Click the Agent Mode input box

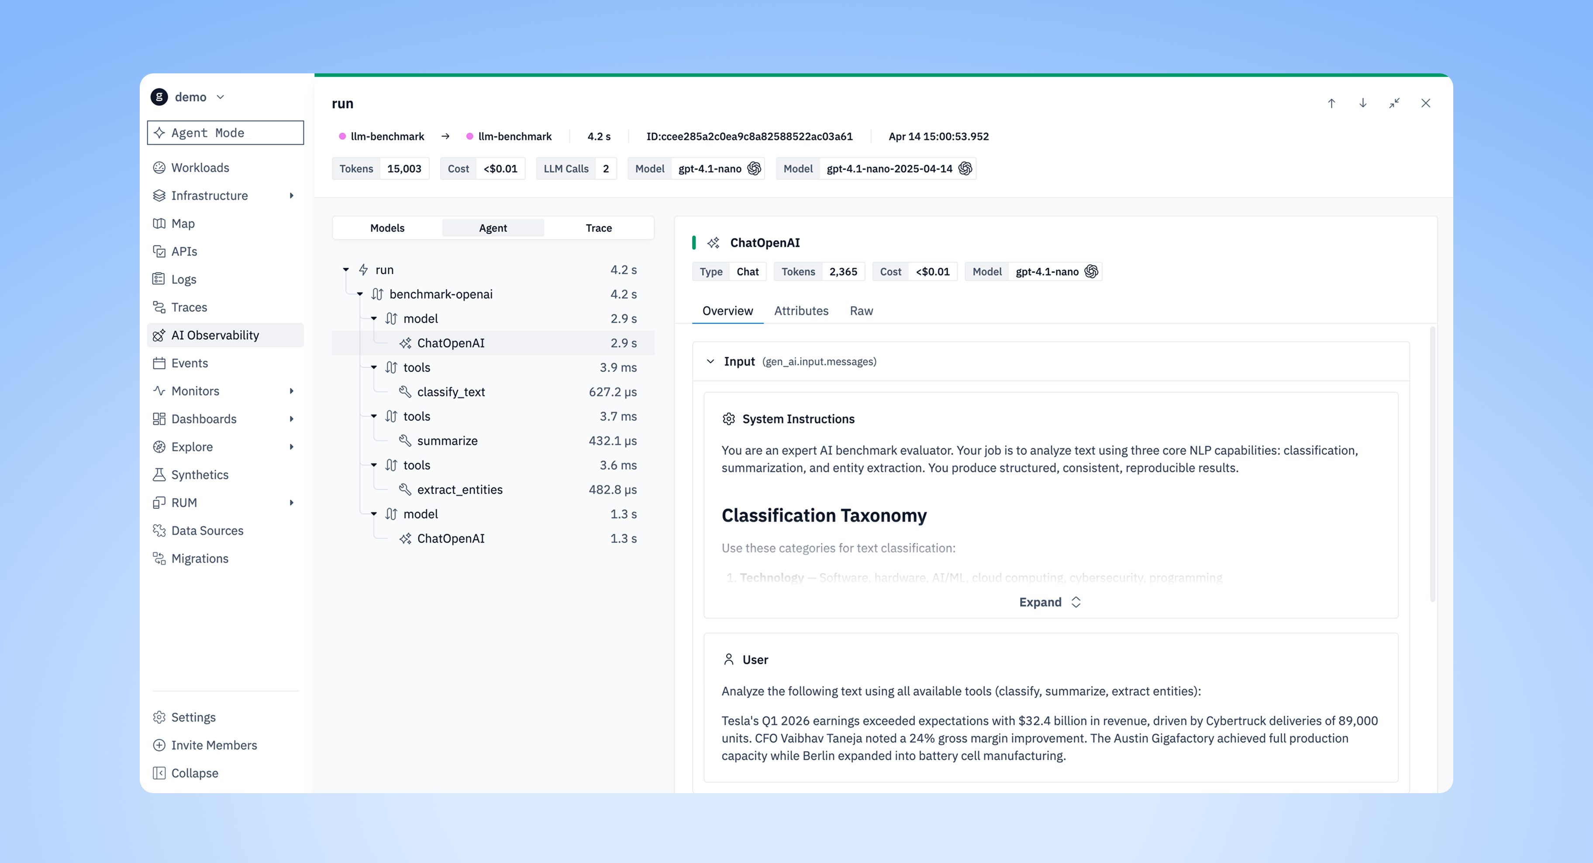225,132
